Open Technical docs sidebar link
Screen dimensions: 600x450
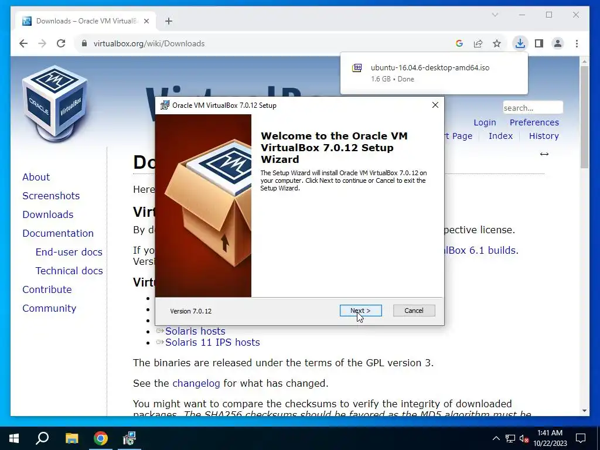click(x=69, y=271)
